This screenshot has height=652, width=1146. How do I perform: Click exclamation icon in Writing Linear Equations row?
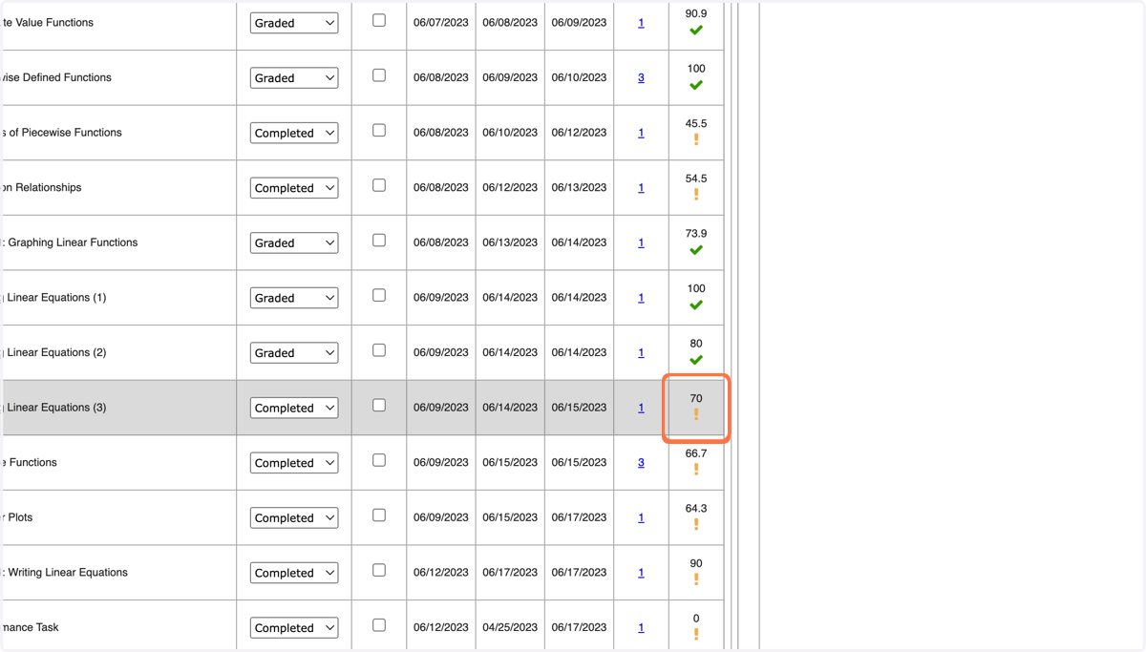(x=696, y=579)
